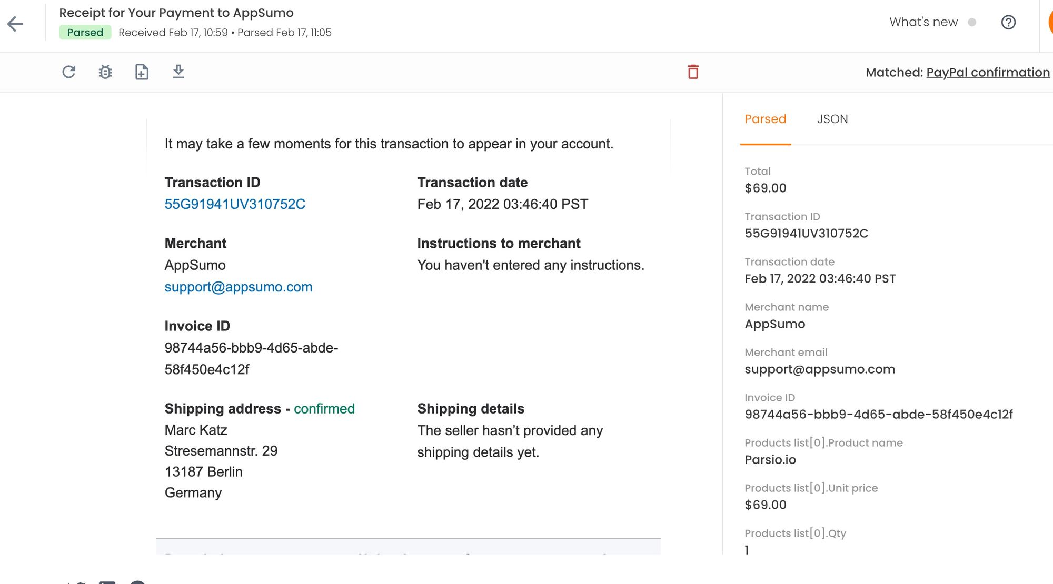Click the download icon
This screenshot has width=1053, height=584.
pyautogui.click(x=178, y=72)
